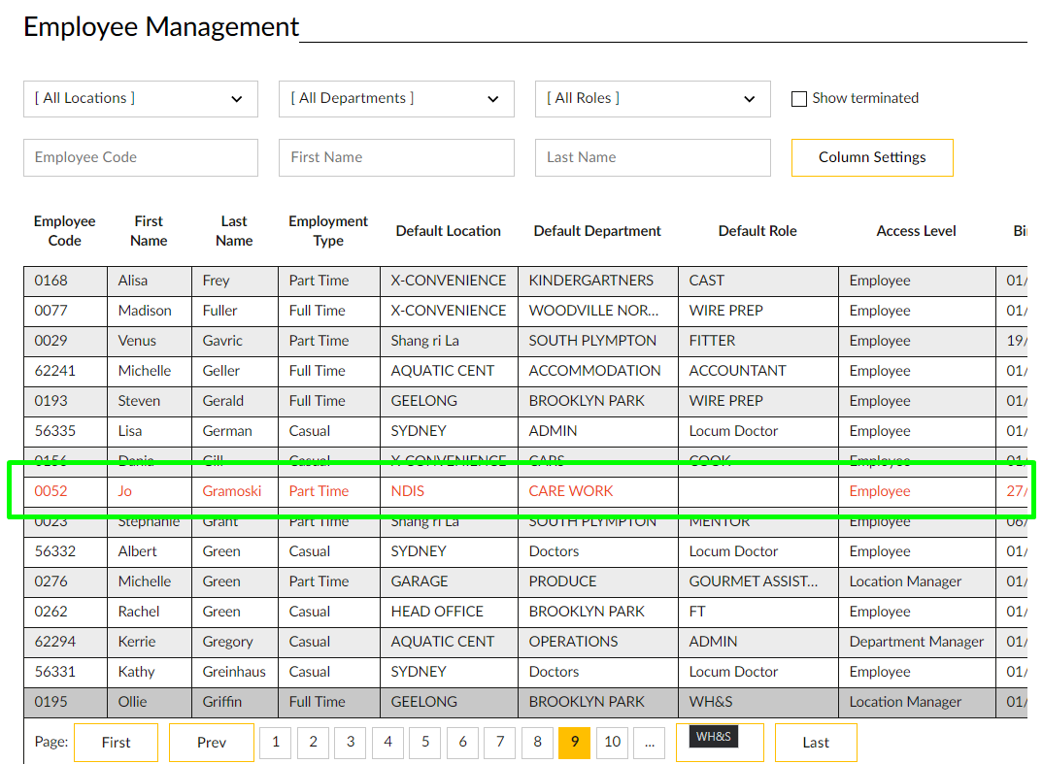The height and width of the screenshot is (764, 1043).
Task: Open page 1 of the employee list
Action: click(275, 742)
